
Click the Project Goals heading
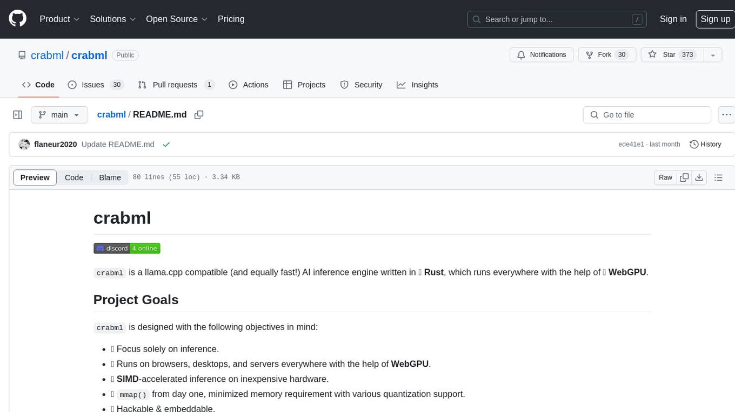136,300
